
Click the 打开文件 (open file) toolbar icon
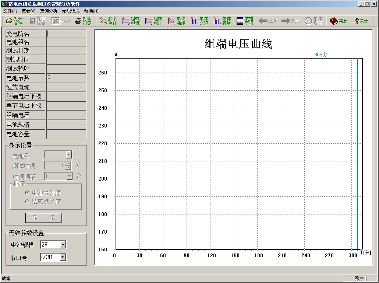(14, 21)
